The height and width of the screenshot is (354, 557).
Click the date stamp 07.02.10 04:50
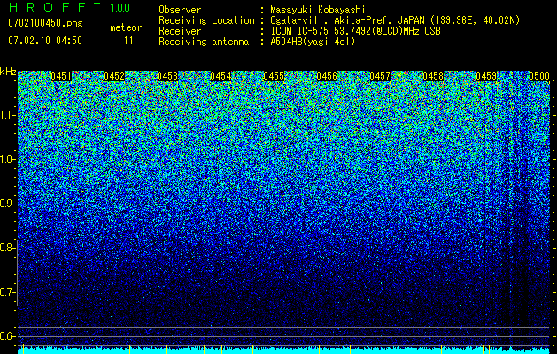tap(45, 41)
